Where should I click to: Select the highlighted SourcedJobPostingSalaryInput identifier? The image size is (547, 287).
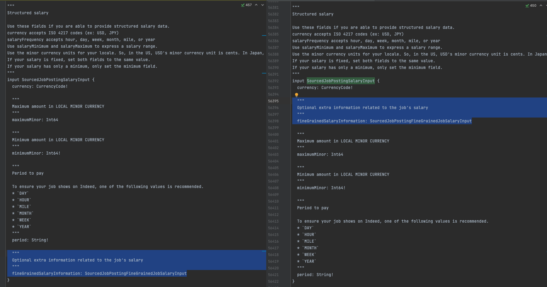(x=341, y=81)
